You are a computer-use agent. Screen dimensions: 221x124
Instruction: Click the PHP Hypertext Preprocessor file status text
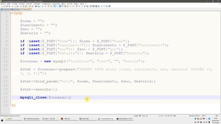(10, 116)
